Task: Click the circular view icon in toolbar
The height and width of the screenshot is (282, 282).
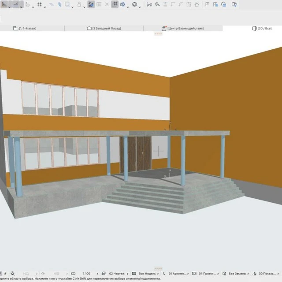Action: tap(134, 4)
